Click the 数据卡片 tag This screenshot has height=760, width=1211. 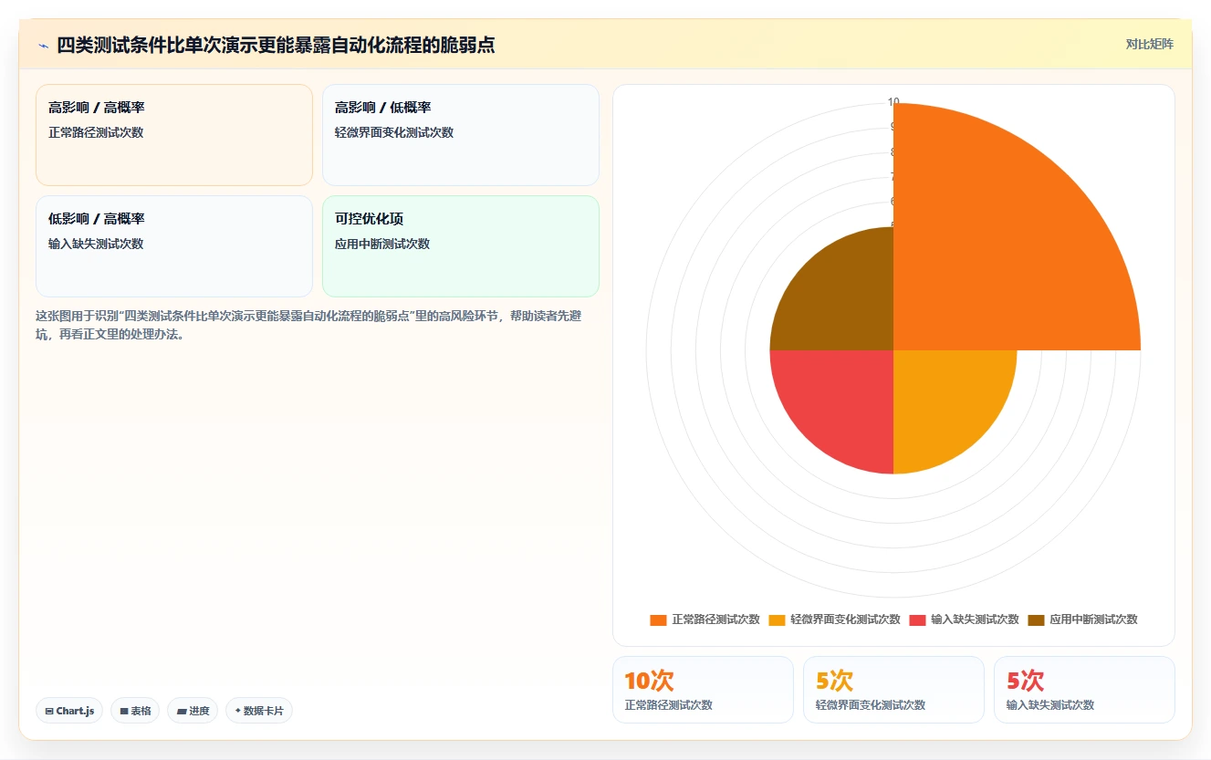pos(259,711)
